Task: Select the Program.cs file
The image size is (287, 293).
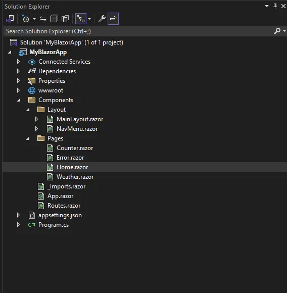Action: point(54,225)
